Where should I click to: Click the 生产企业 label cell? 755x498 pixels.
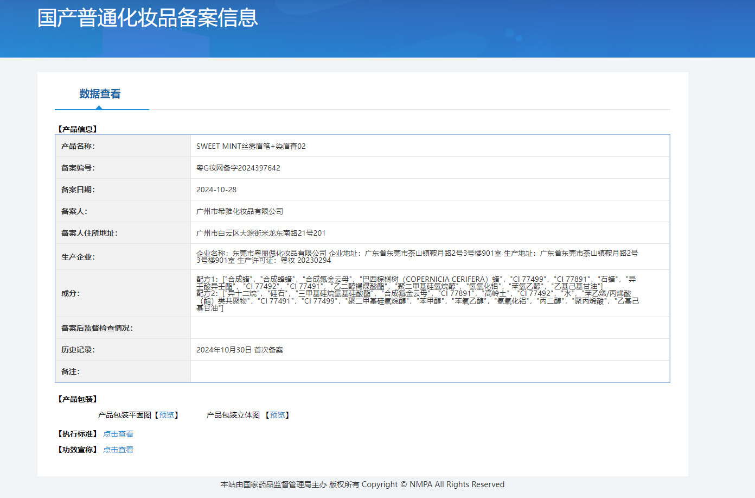point(123,257)
